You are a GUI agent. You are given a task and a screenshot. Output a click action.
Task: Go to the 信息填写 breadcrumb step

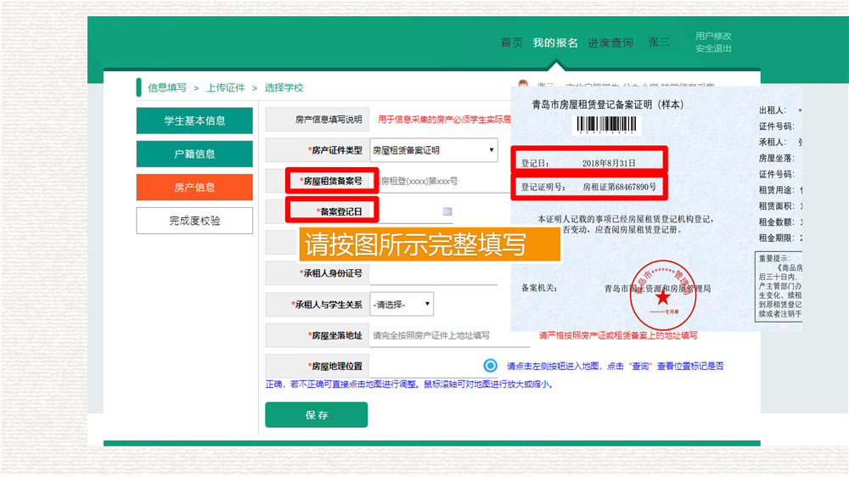166,87
